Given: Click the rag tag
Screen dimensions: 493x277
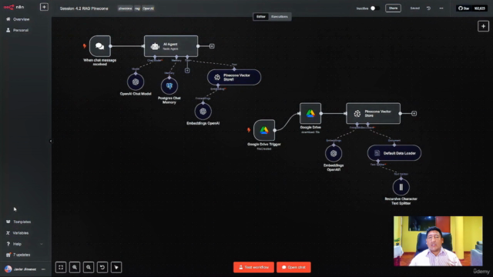Looking at the screenshot, I should click(x=137, y=8).
